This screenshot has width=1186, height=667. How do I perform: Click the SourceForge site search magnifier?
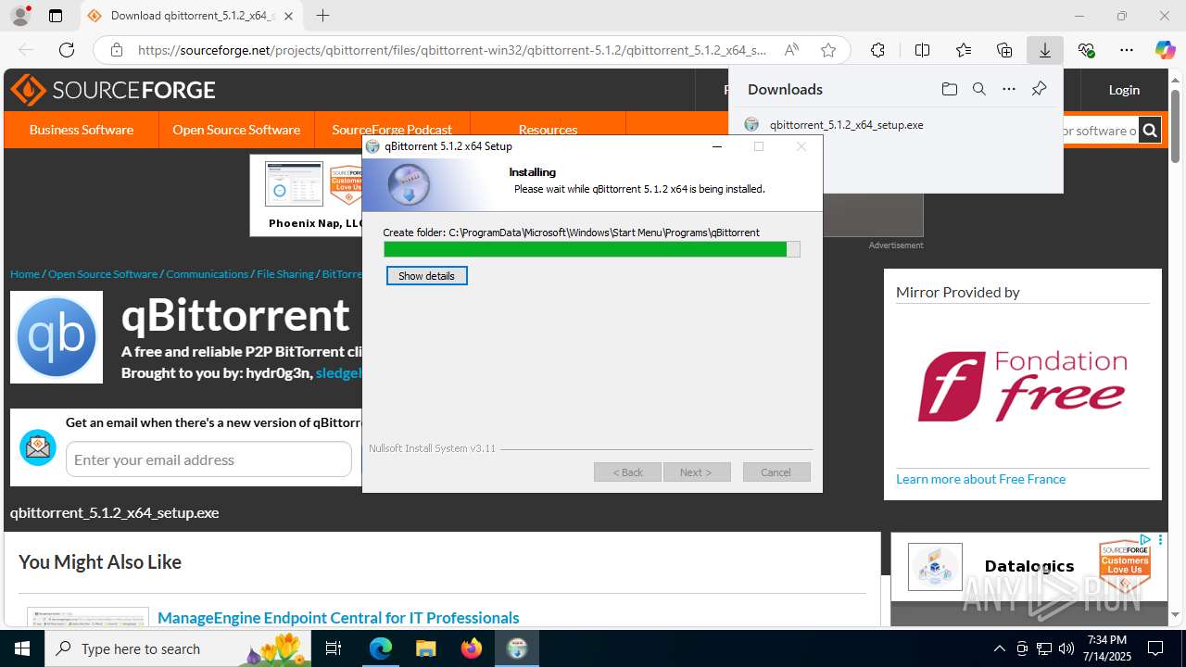point(1150,131)
